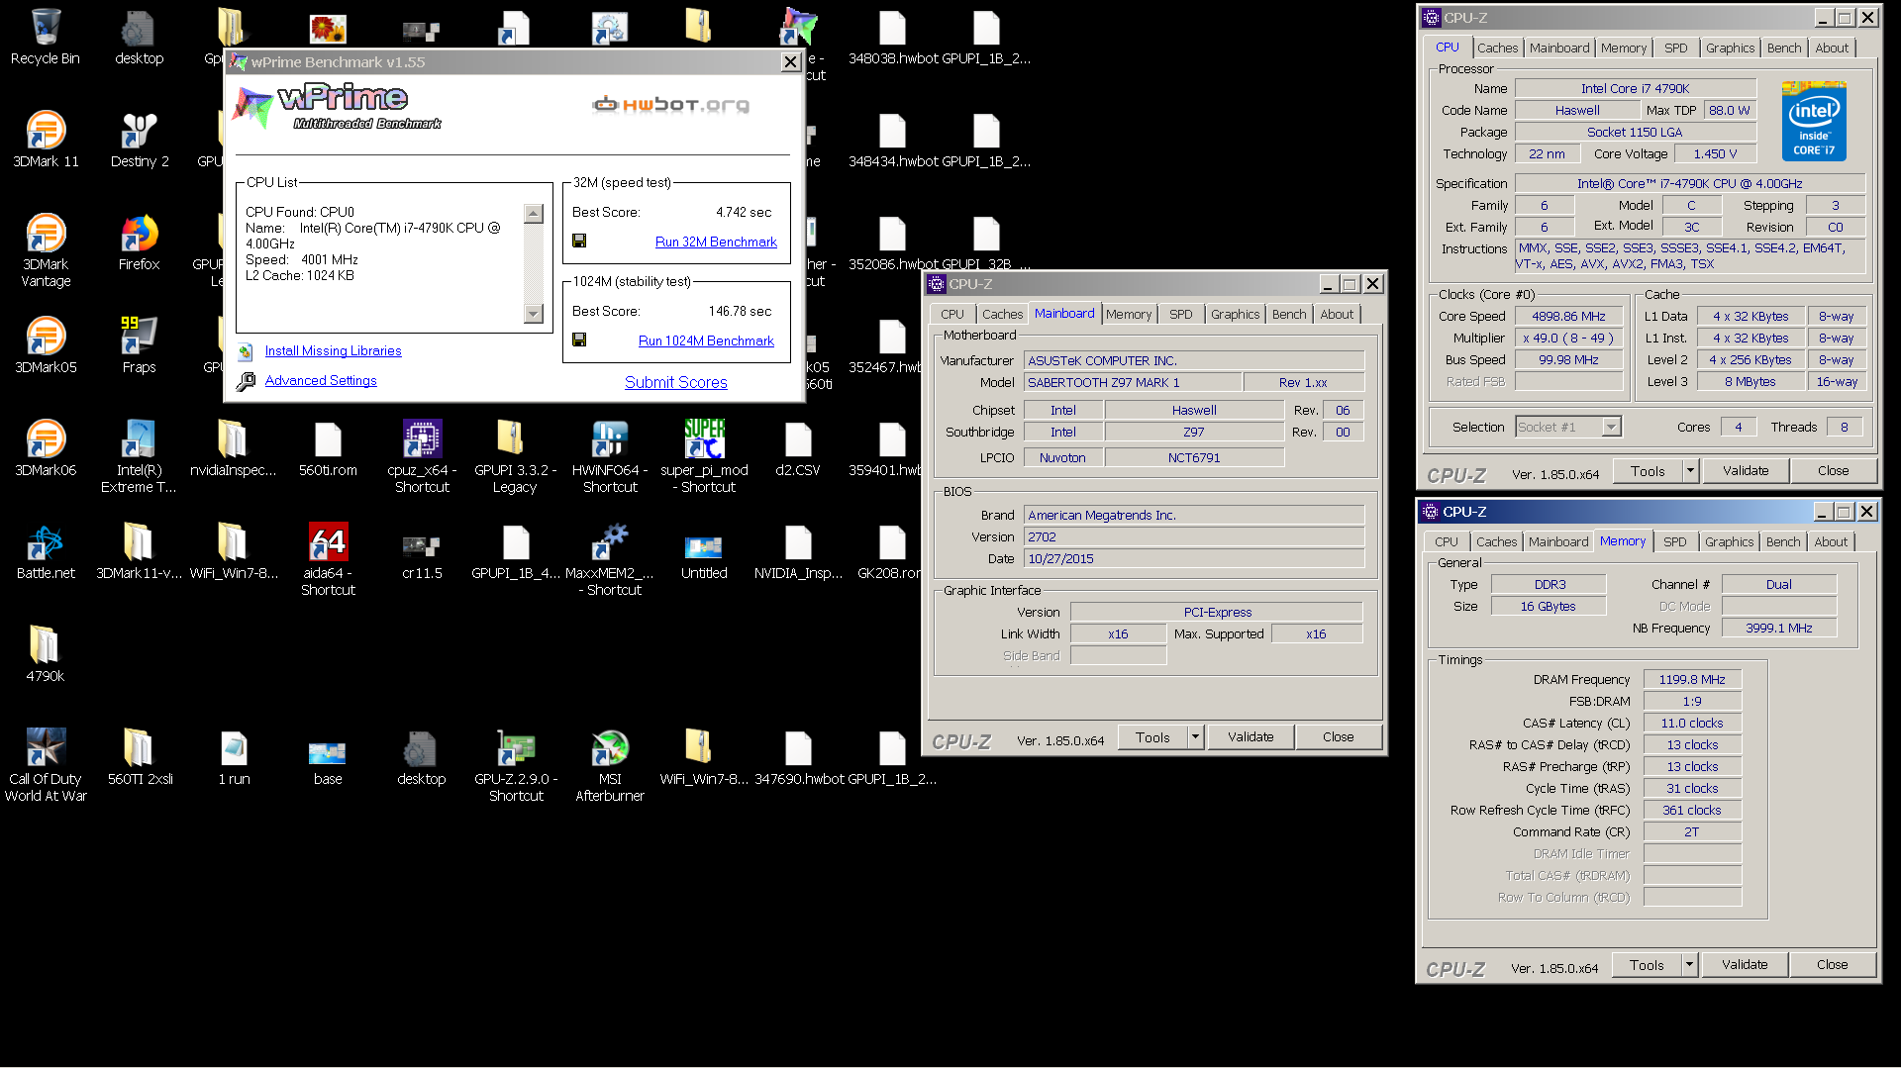The image size is (1901, 1069).
Task: Click Submit Scores link in wPrime
Action: [x=675, y=382]
